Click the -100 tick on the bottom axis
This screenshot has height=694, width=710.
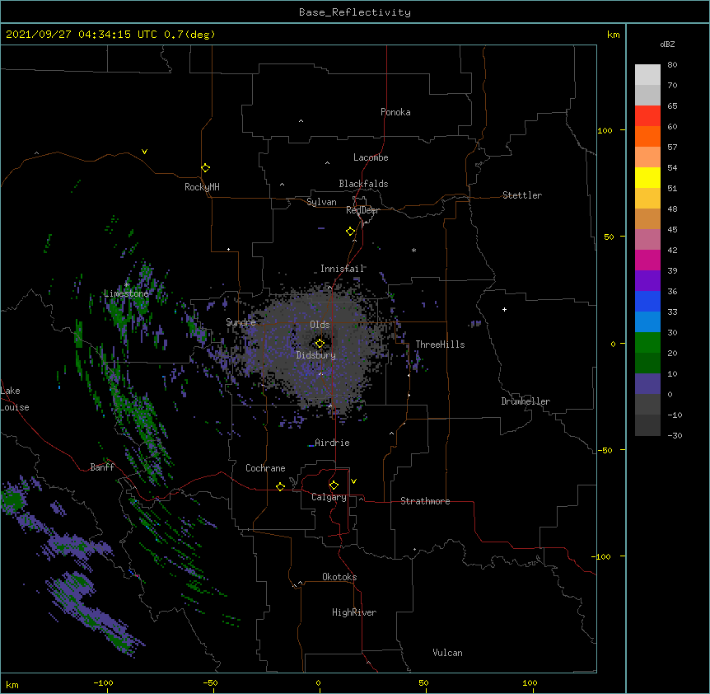tap(103, 682)
